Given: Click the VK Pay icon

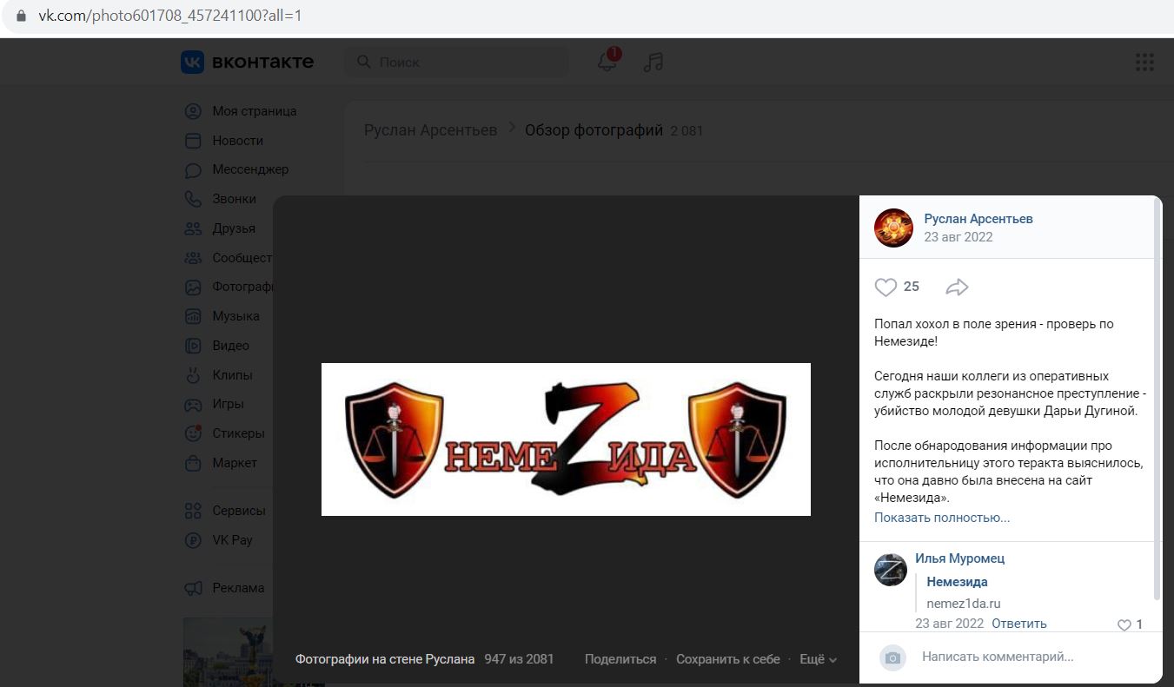Looking at the screenshot, I should [x=193, y=540].
